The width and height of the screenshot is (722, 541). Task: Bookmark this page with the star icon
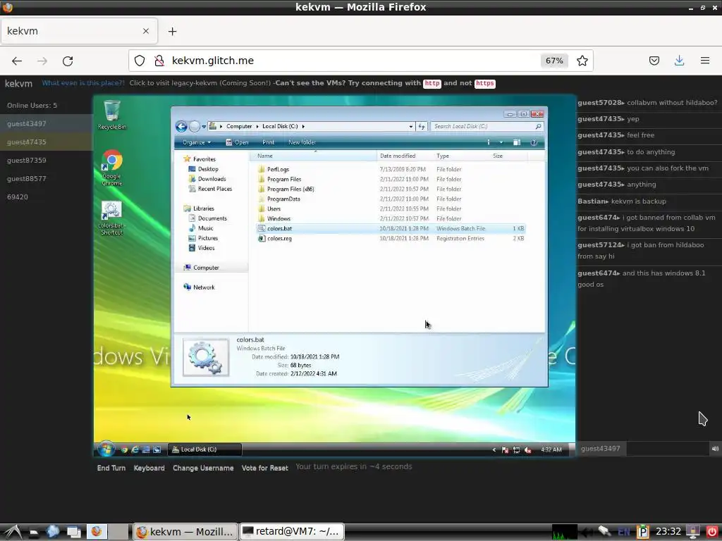582,61
